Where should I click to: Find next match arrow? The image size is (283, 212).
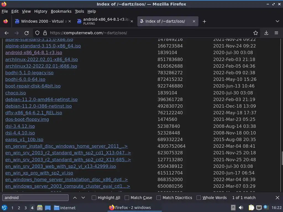pos(83,198)
